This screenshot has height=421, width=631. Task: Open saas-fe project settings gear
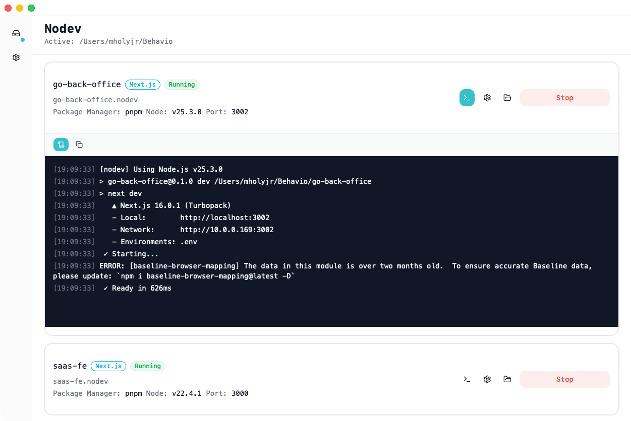[x=487, y=379]
